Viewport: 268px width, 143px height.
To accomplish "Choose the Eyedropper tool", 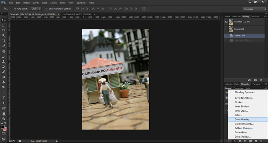I will (x=4, y=46).
